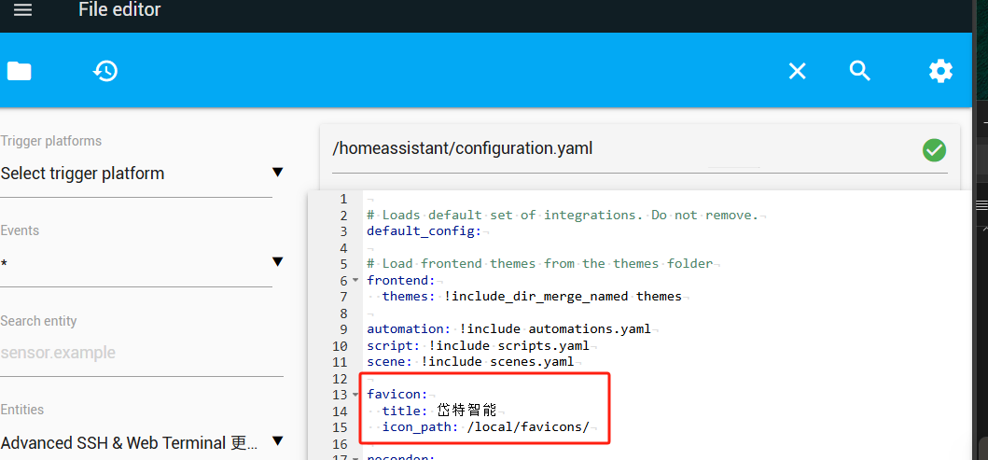988x460 pixels.
Task: Open search with the magnifier icon
Action: point(860,71)
